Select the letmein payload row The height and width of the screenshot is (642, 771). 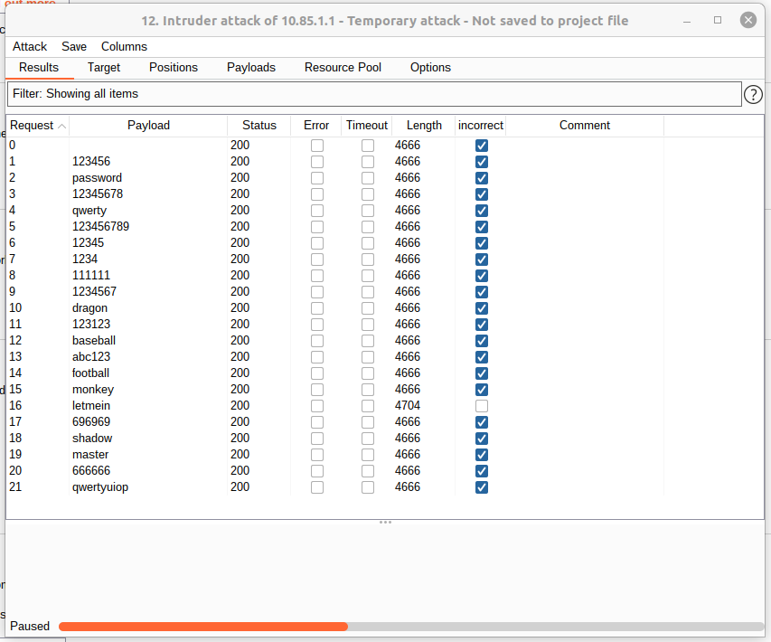click(x=91, y=406)
